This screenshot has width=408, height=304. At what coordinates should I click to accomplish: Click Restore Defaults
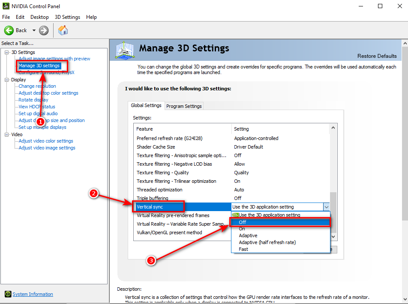(x=377, y=56)
